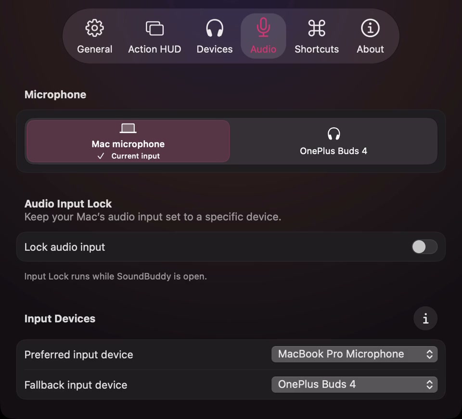The width and height of the screenshot is (462, 419).
Task: Open the Shortcuts command-key icon
Action: 317,28
